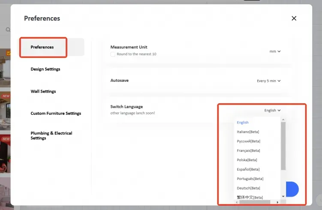Viewport: 322px width, 210px height.
Task: Open the mm measurement unit dropdown
Action: (x=275, y=51)
